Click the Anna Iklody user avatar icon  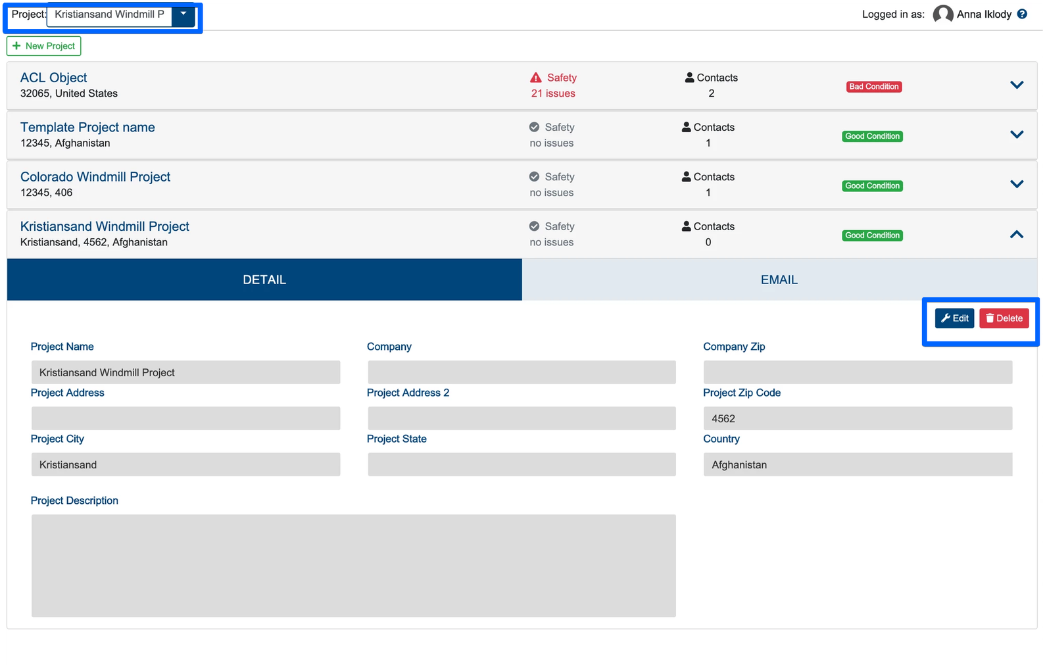pyautogui.click(x=943, y=14)
